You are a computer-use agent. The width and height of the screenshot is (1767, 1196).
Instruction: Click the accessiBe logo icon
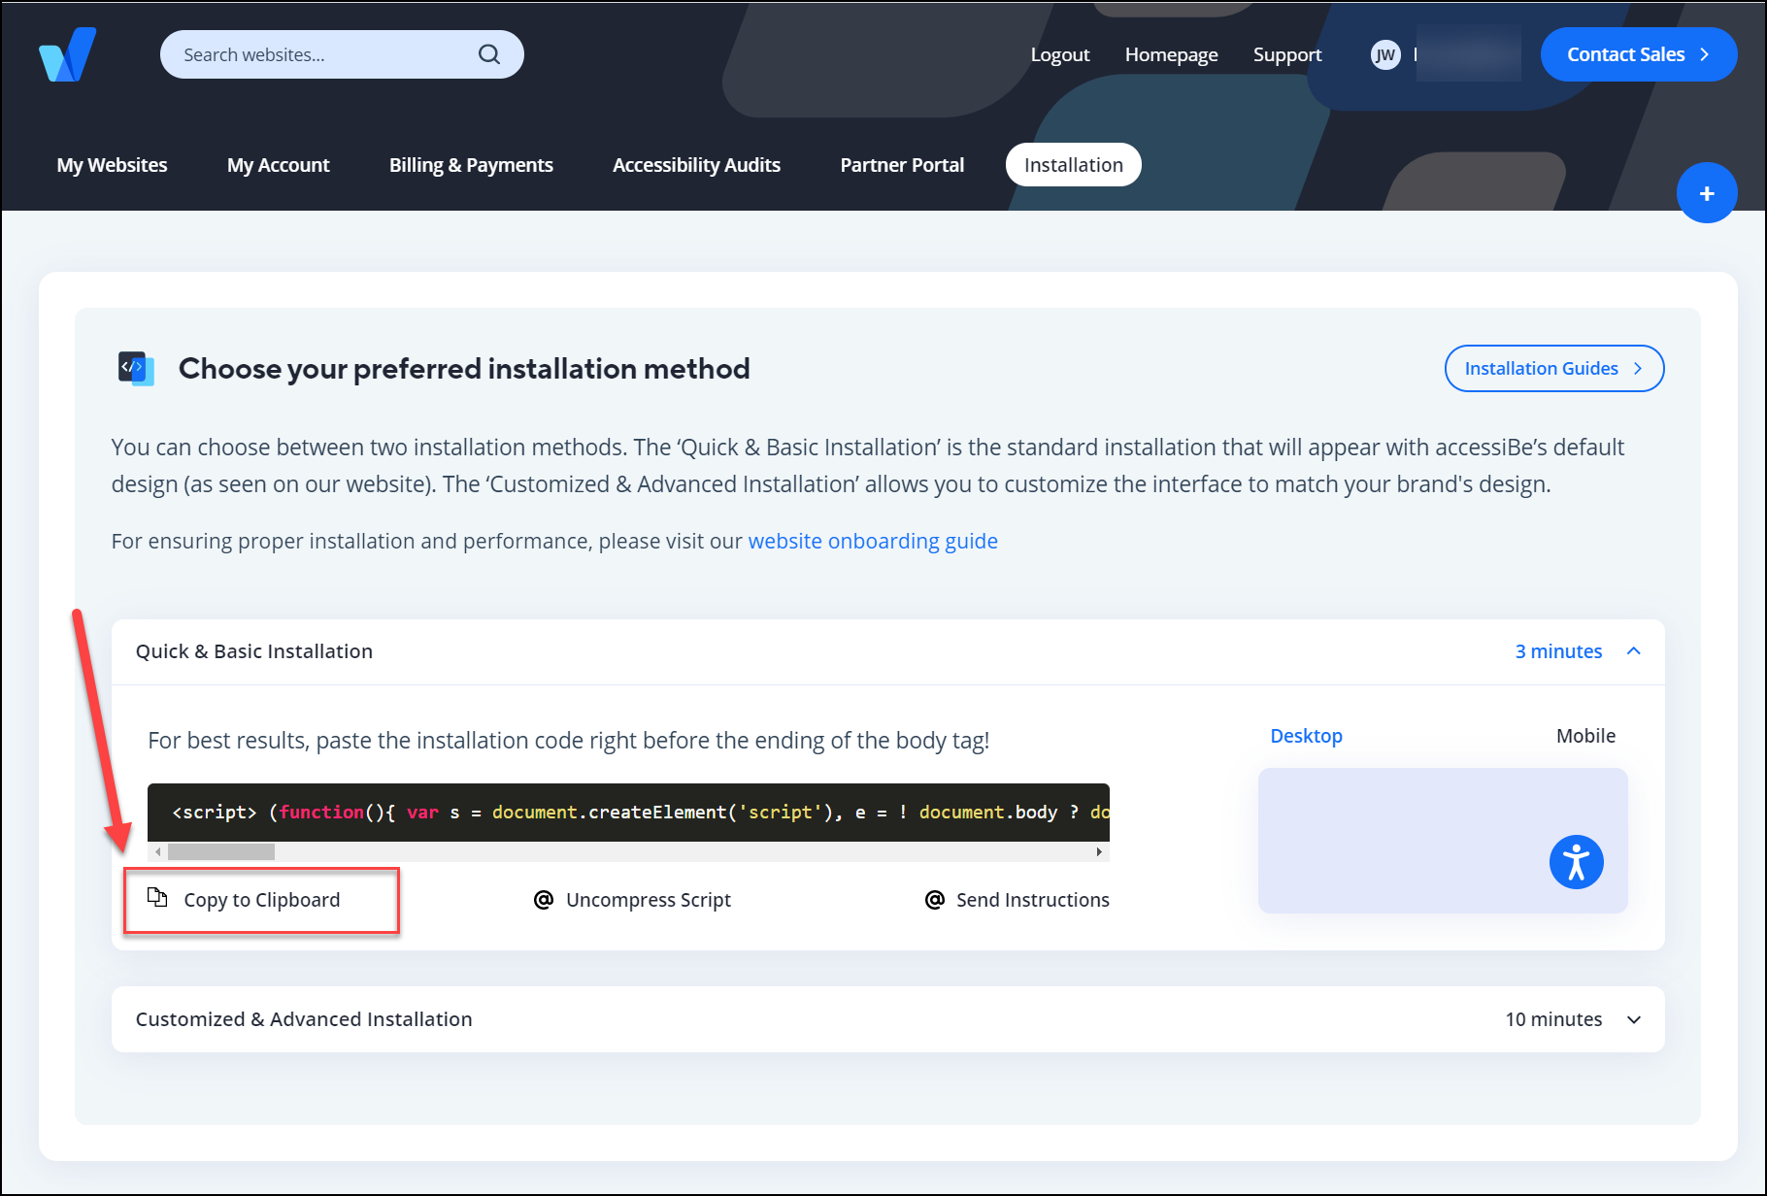click(67, 54)
